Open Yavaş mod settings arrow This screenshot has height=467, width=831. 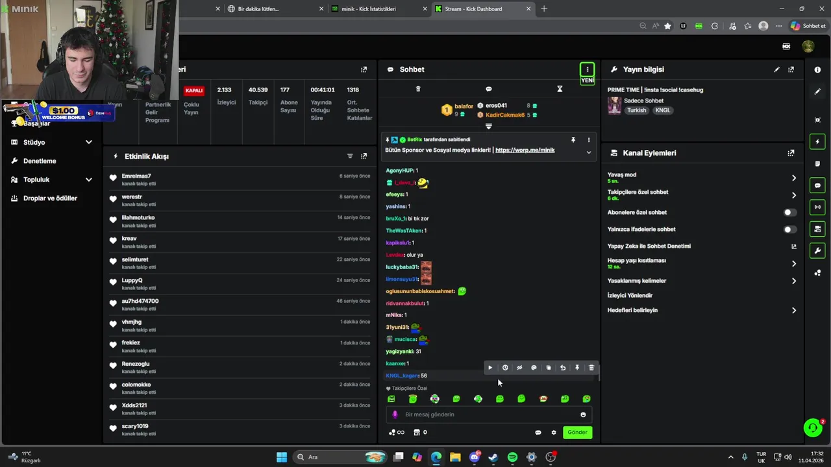click(x=793, y=178)
